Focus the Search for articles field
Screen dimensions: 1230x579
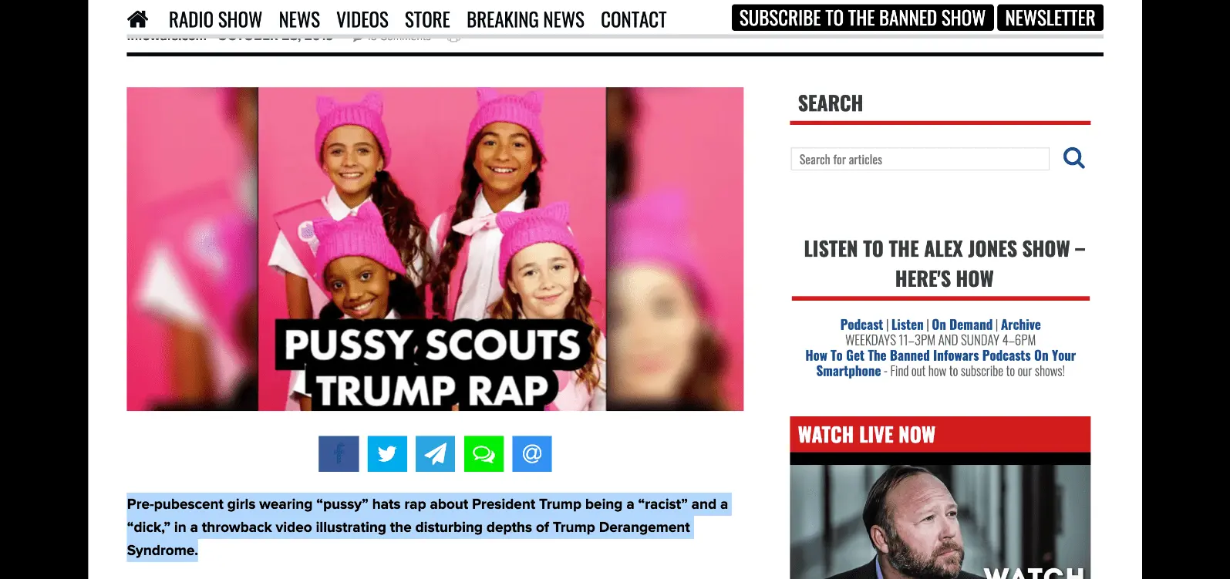click(x=920, y=159)
